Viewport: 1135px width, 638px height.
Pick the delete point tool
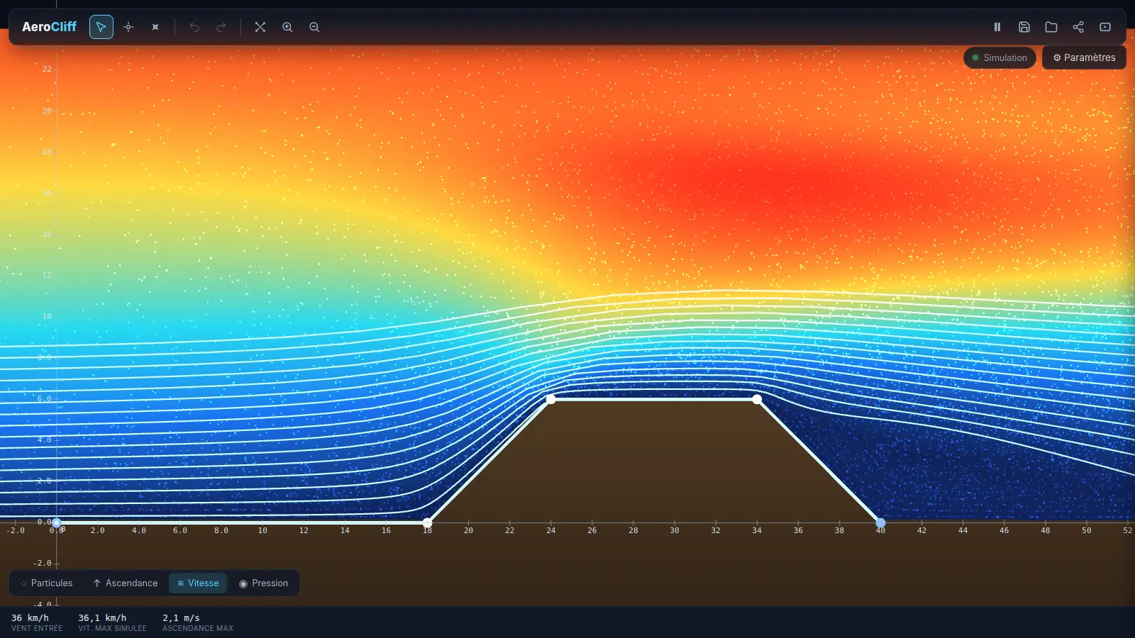[155, 27]
